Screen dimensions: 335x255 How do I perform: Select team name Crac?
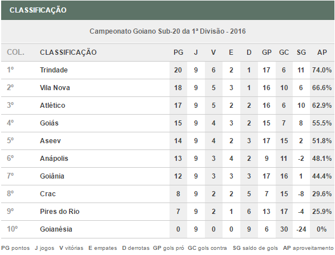pyautogui.click(x=48, y=194)
